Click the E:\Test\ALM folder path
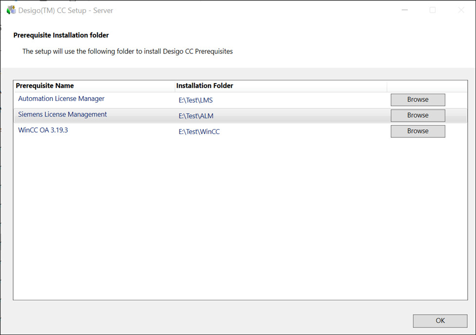 point(196,116)
